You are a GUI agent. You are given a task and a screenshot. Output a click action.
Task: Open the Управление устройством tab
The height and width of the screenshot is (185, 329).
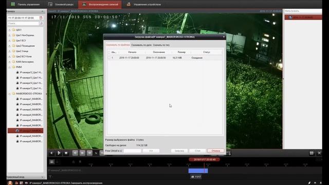144,4
